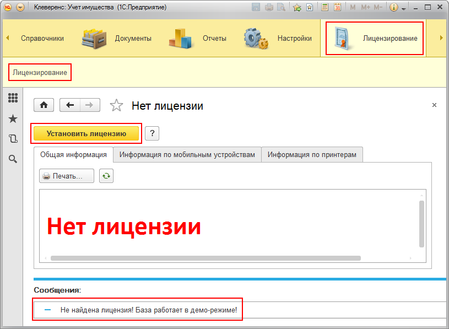Image resolution: width=449 pixels, height=329 pixels.
Task: Toggle favorite star next to Нет лицензии
Action: point(117,105)
